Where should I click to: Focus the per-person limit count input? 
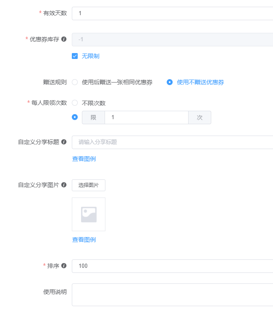point(146,117)
